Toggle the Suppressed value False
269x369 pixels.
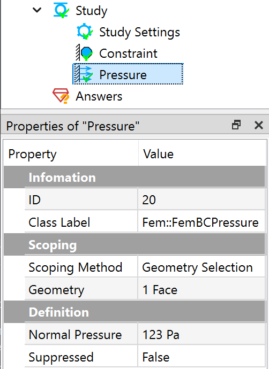tap(201, 357)
